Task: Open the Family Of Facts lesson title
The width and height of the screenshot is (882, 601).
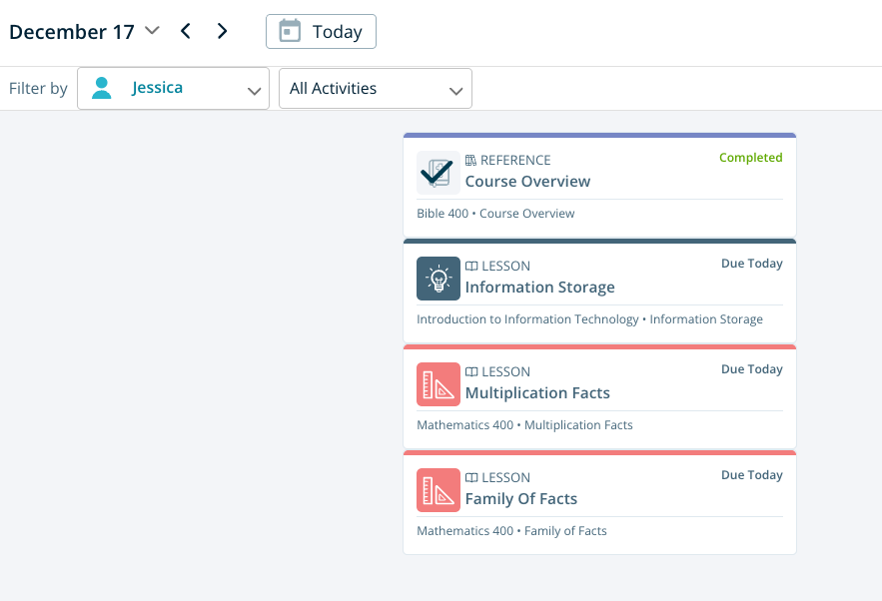Action: pos(520,499)
